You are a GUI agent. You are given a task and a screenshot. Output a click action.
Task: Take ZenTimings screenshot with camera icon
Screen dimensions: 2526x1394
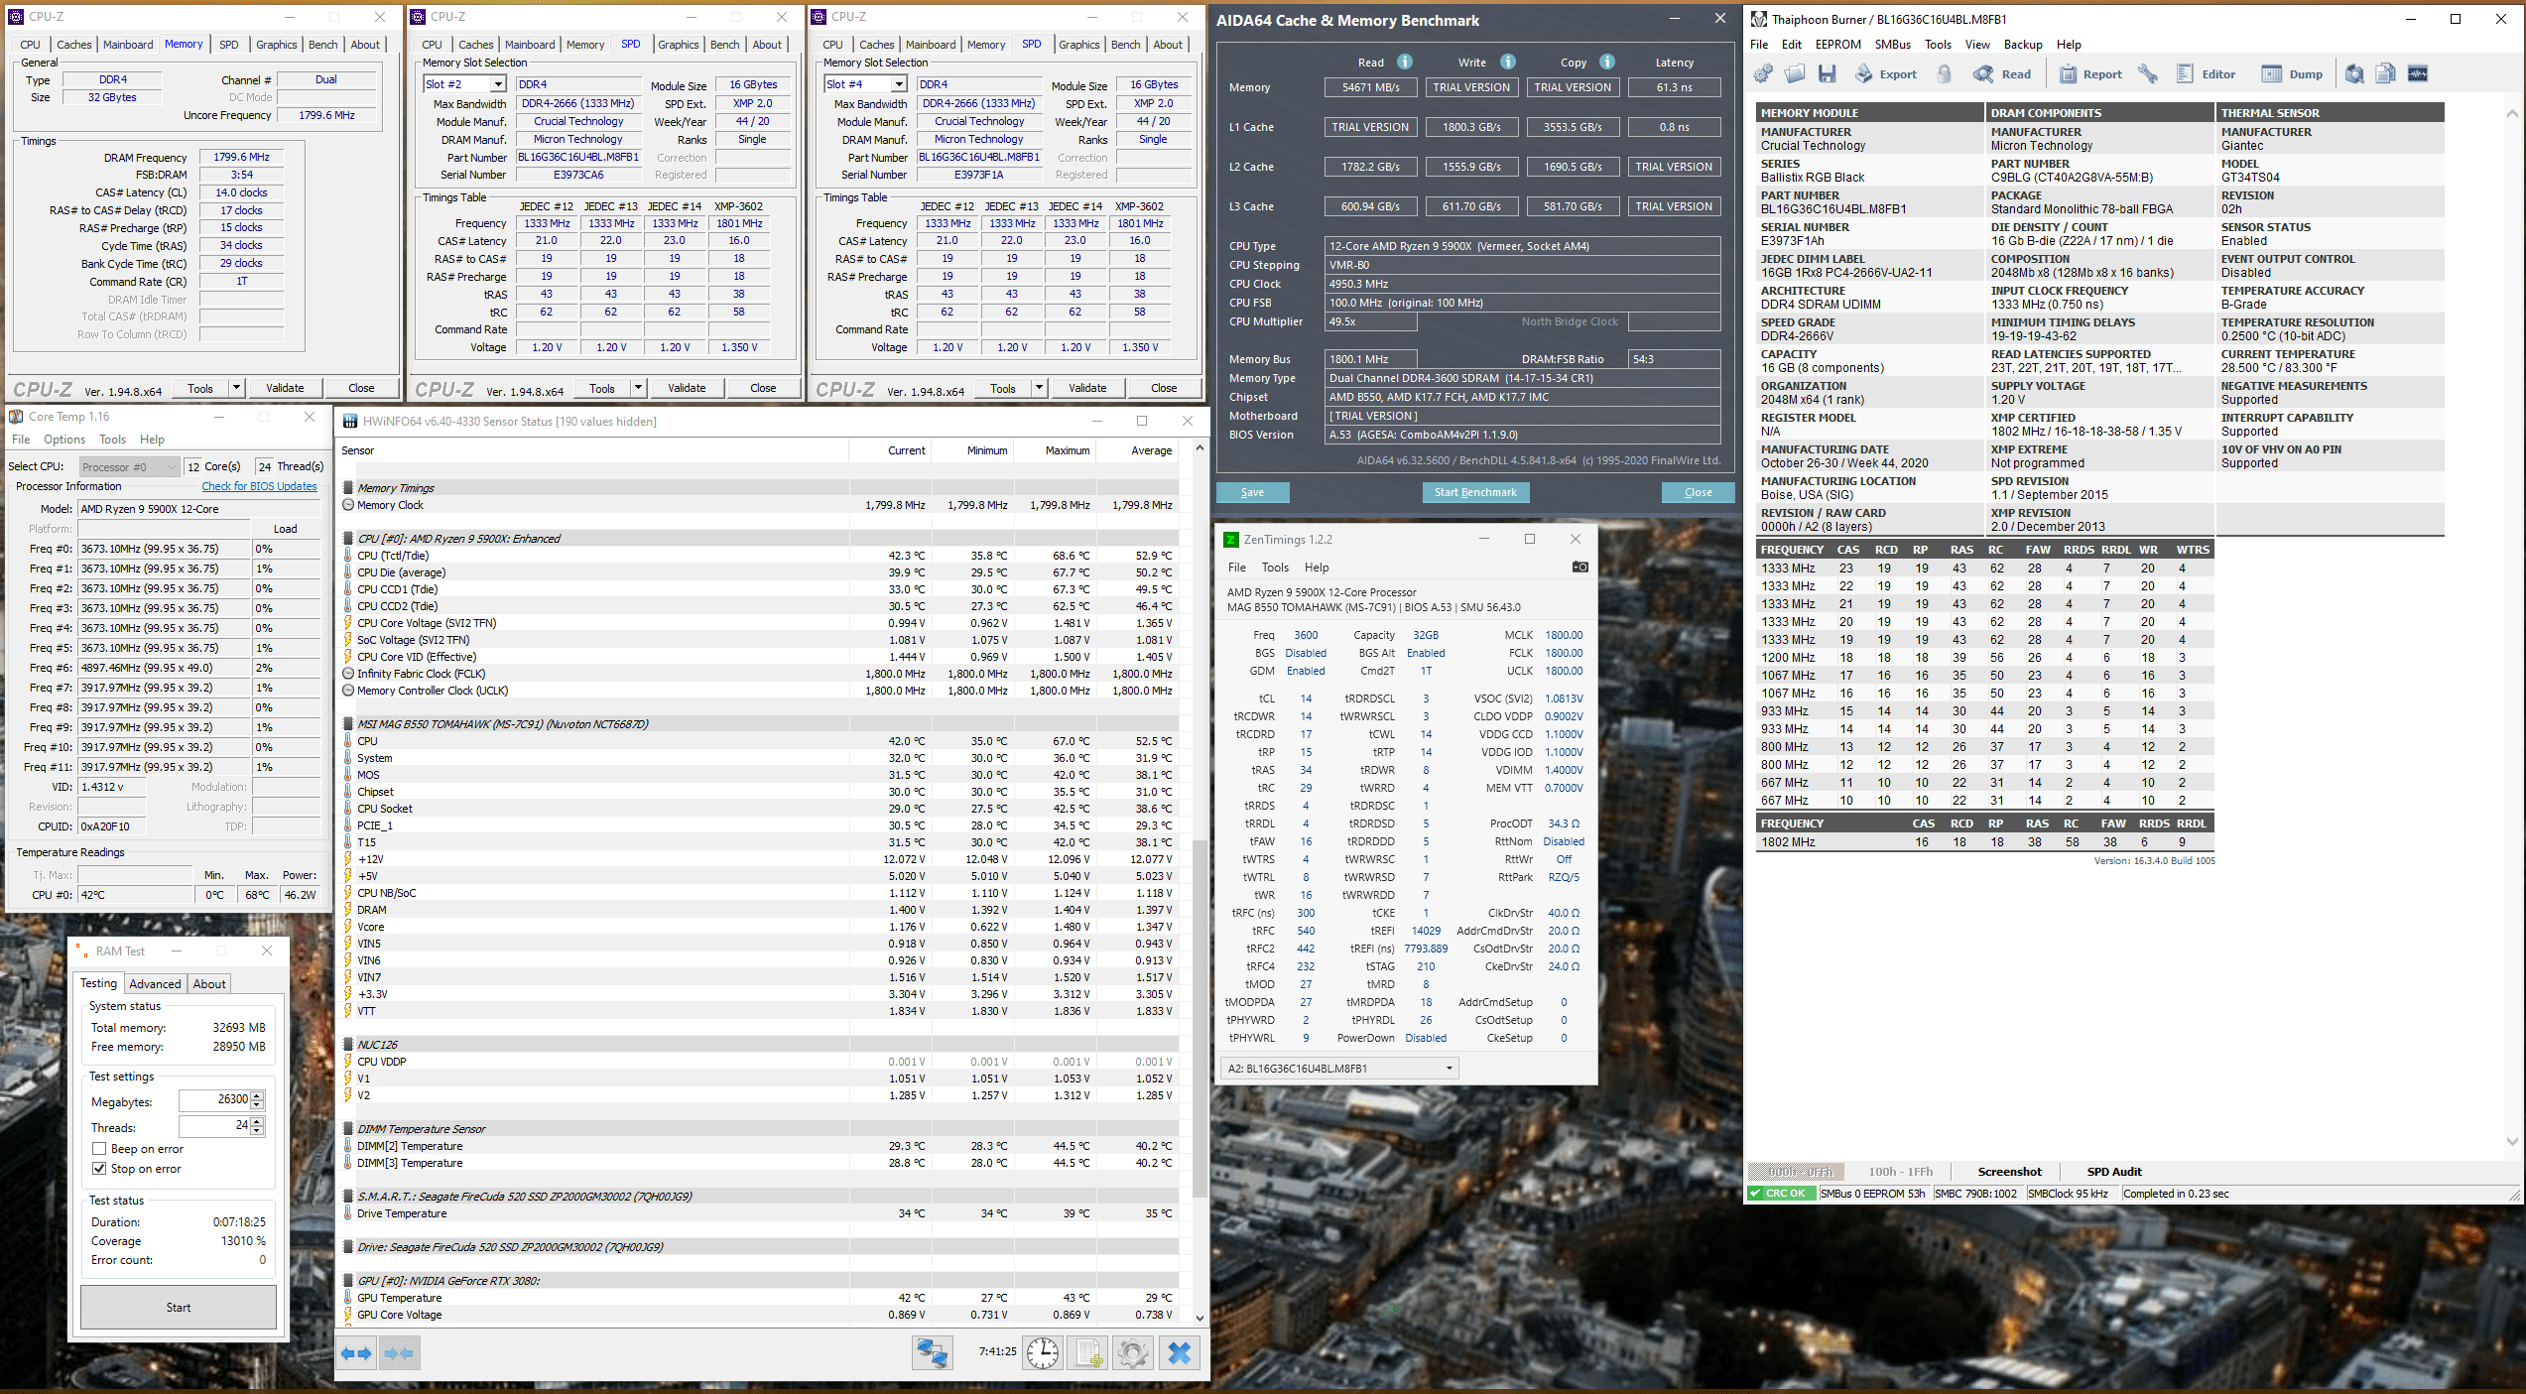pyautogui.click(x=1579, y=568)
